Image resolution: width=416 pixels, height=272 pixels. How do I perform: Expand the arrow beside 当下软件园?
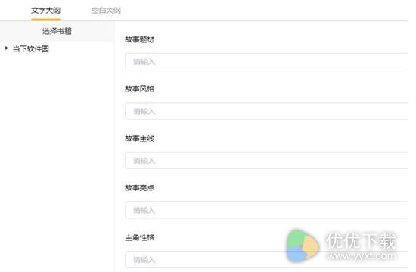coord(6,48)
